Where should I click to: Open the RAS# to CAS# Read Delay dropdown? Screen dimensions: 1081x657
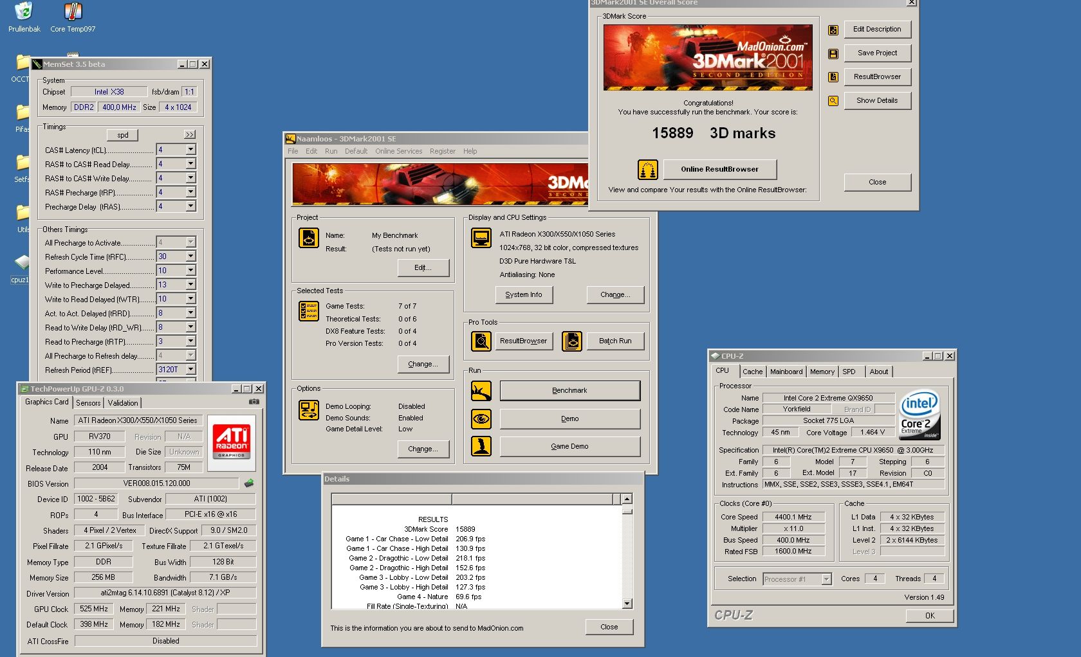(190, 164)
